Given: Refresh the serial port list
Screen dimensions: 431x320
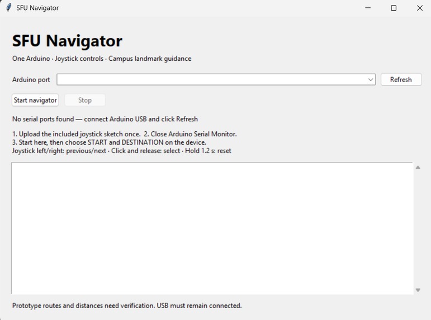Looking at the screenshot, I should pyautogui.click(x=401, y=80).
